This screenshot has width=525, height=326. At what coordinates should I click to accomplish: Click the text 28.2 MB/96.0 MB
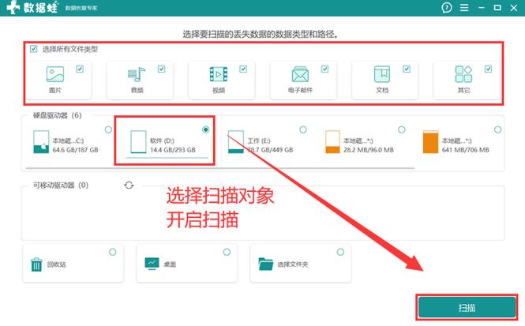(x=369, y=150)
